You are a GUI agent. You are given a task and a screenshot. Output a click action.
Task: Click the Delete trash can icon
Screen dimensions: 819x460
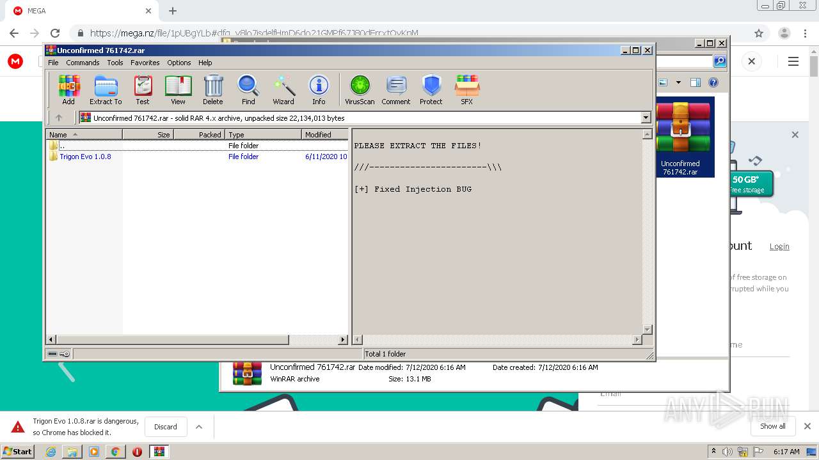[x=213, y=89]
